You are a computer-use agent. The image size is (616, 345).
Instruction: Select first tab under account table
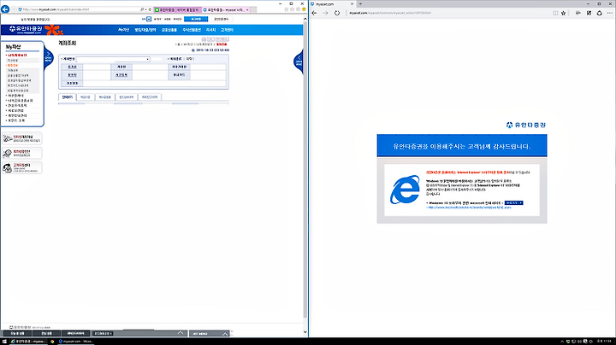coord(68,96)
